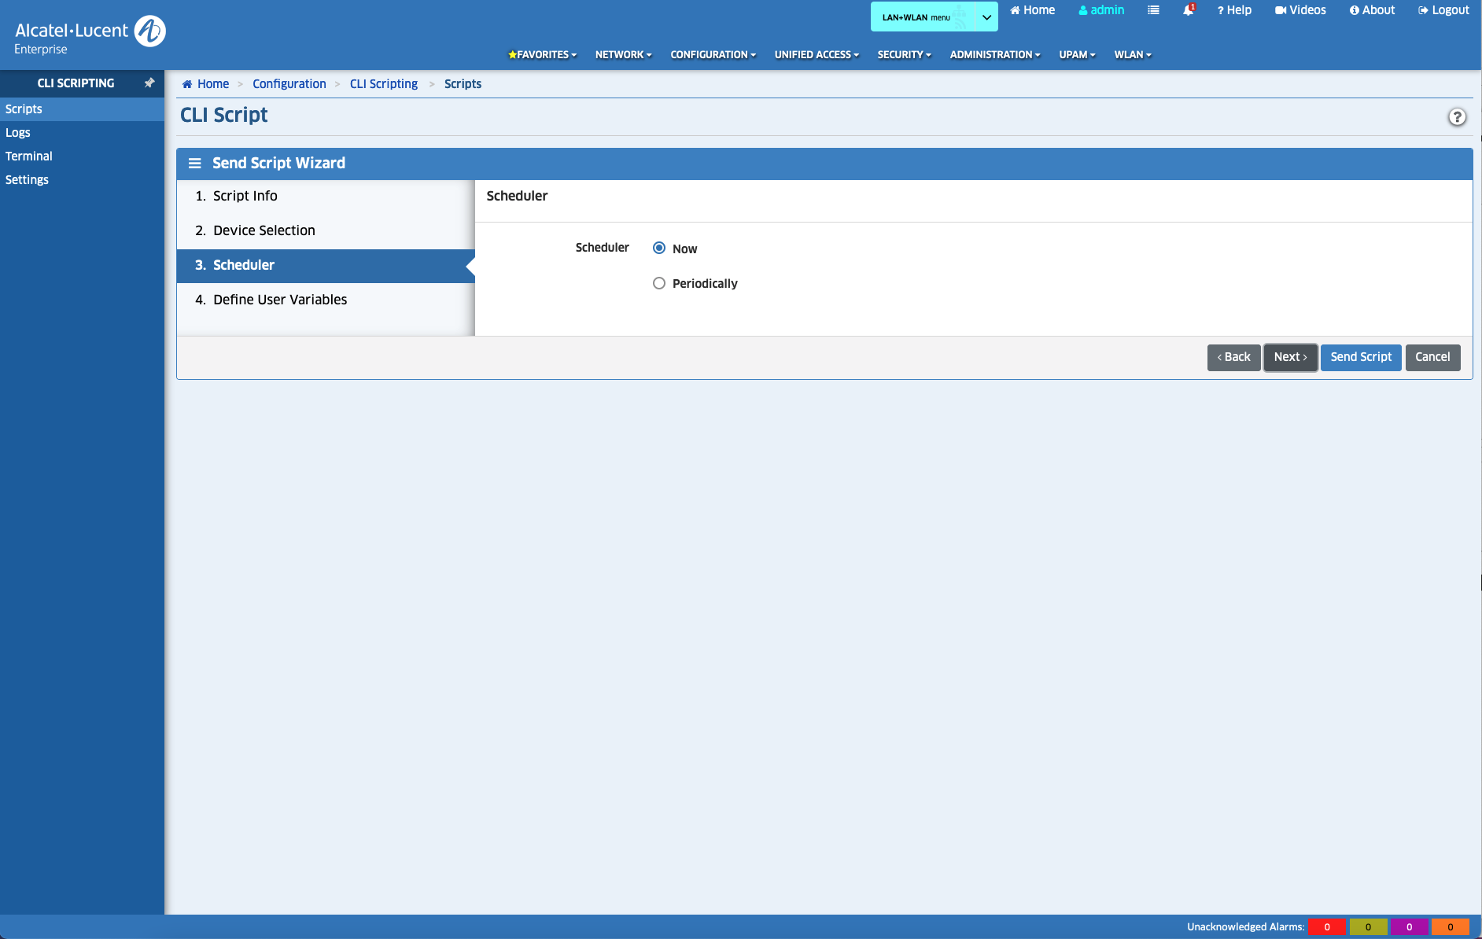Screen dimensions: 1482x939
Task: Go to Define User Variables step
Action: point(279,300)
